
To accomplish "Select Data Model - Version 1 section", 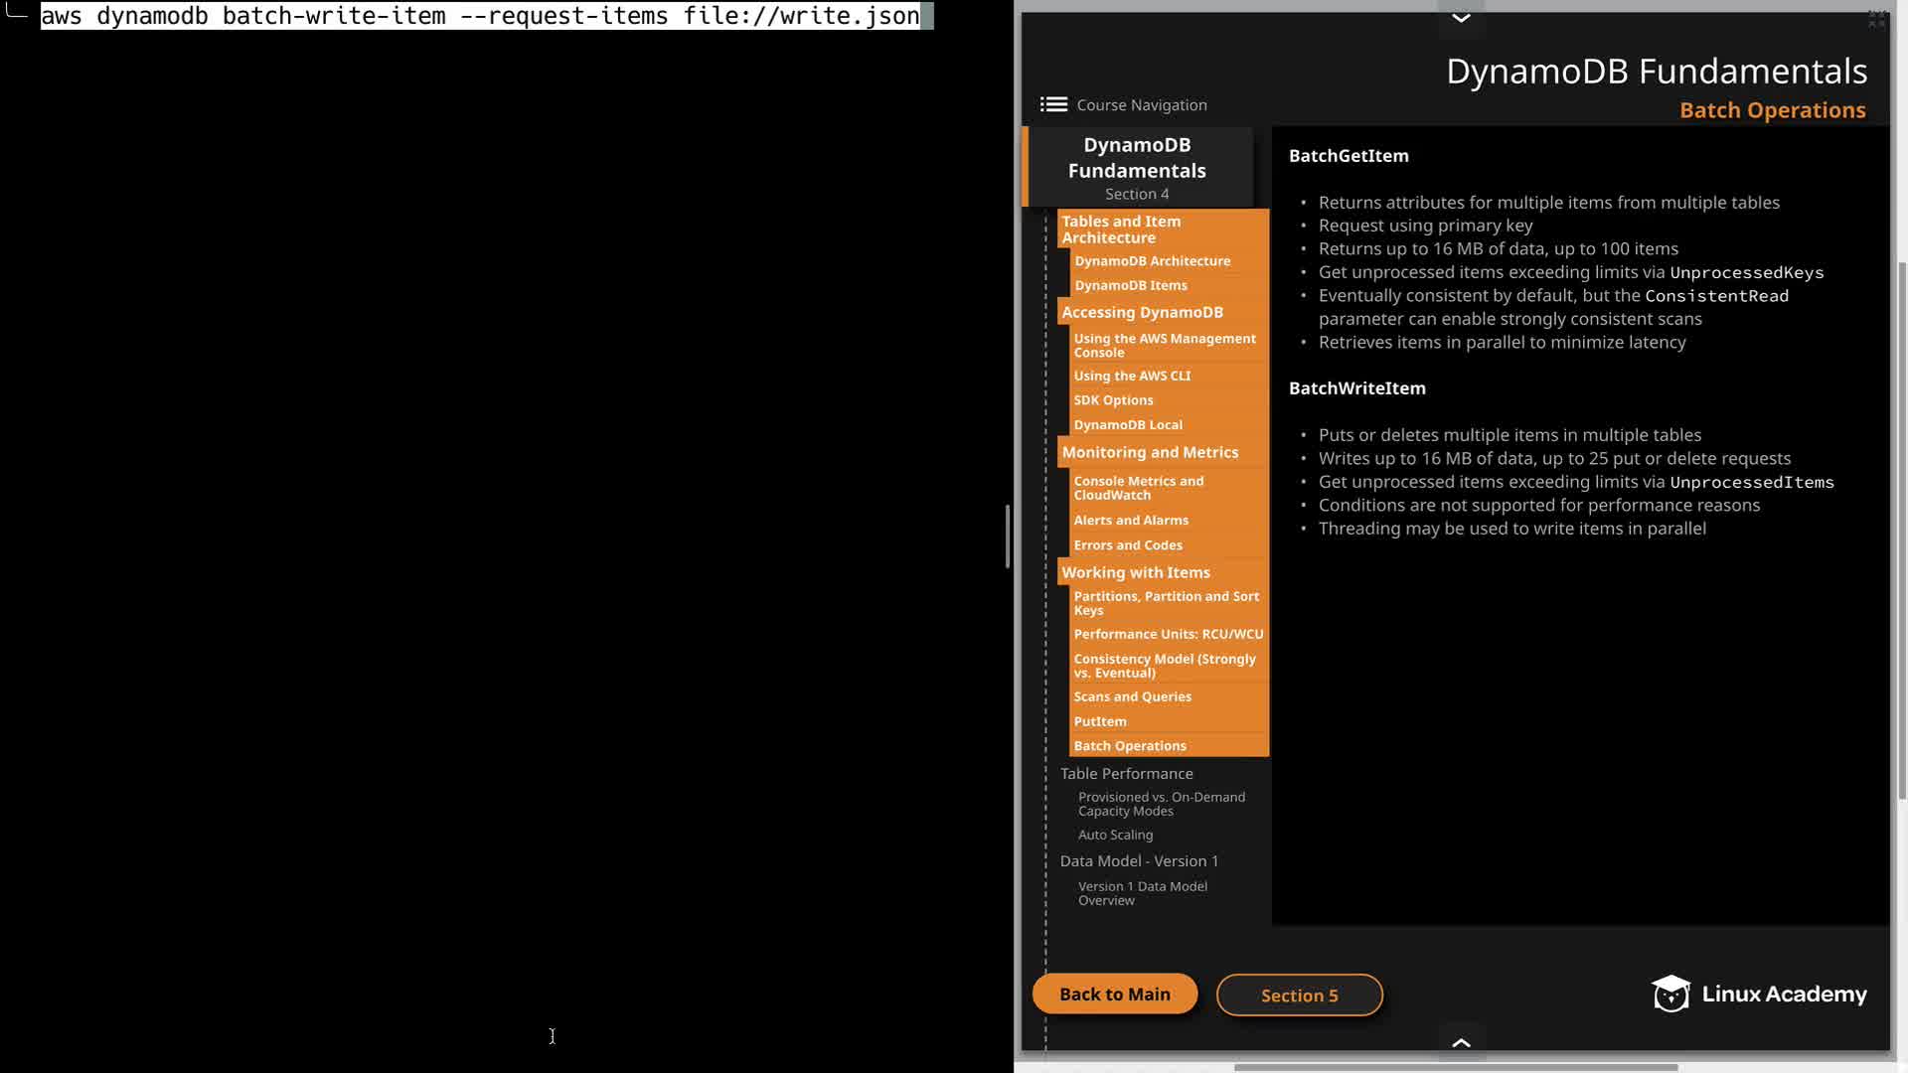I will pyautogui.click(x=1139, y=860).
